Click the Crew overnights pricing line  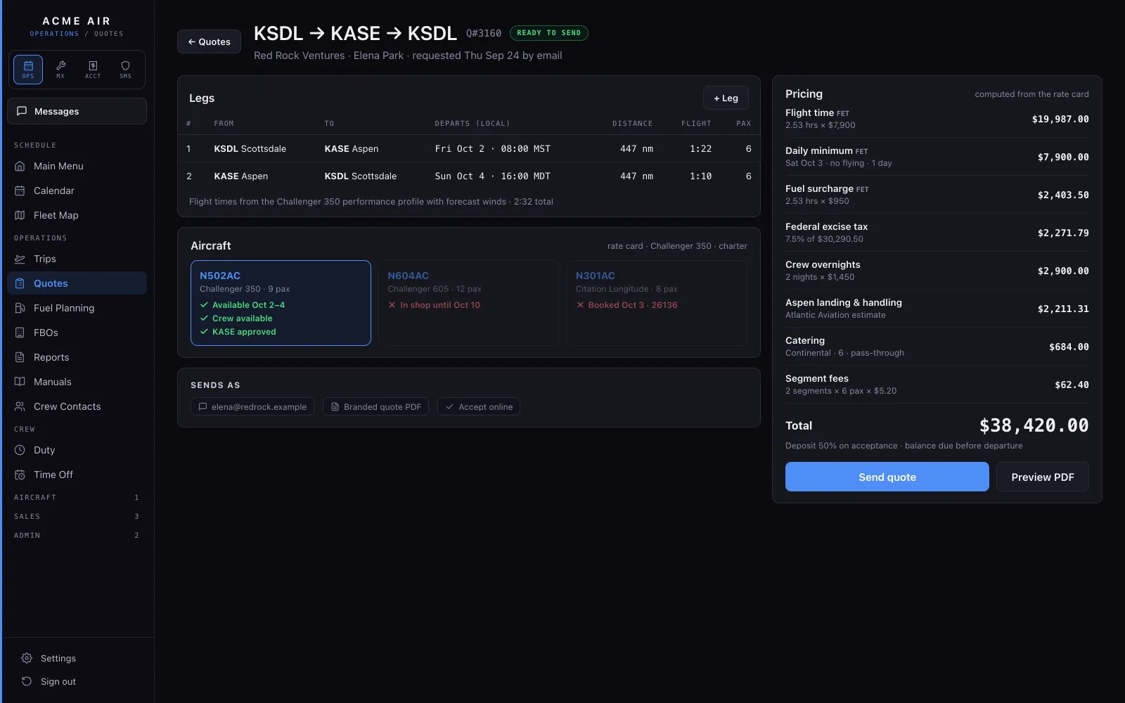937,271
